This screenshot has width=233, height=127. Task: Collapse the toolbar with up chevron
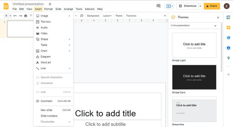tap(165, 16)
